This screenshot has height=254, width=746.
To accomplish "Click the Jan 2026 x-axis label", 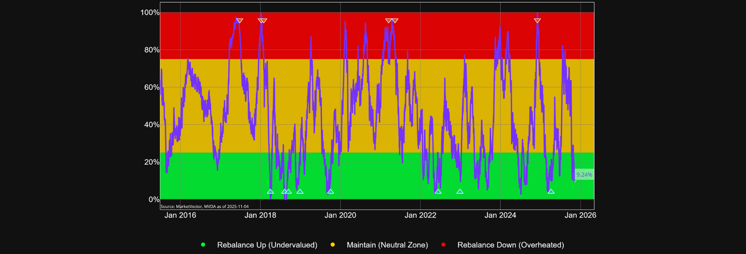I will [x=580, y=215].
